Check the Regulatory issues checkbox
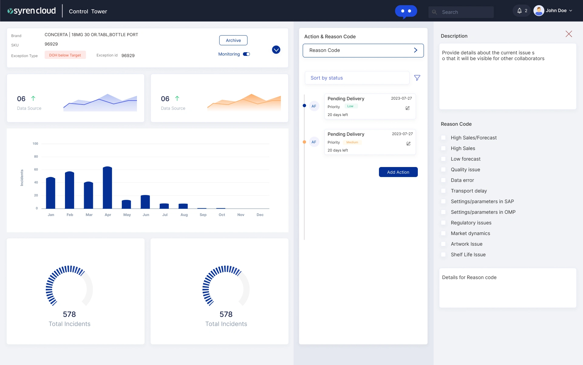The width and height of the screenshot is (583, 365). click(443, 223)
